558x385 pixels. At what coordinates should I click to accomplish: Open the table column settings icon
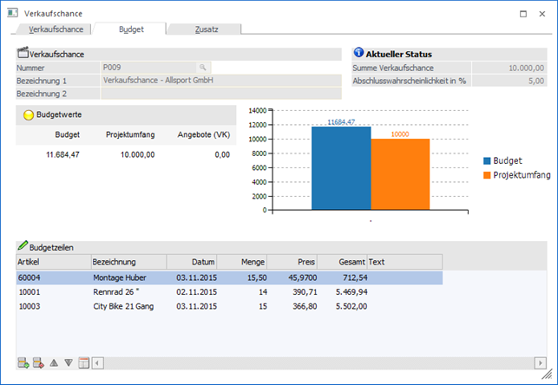coord(83,362)
